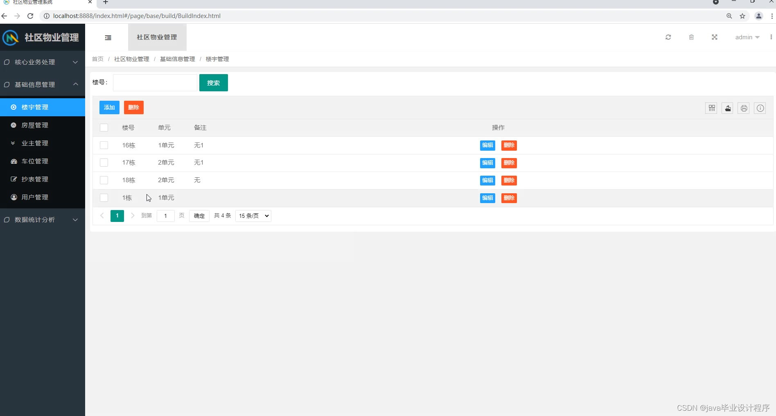The height and width of the screenshot is (416, 776).
Task: Check the select-all checkbox in table header
Action: (104, 127)
